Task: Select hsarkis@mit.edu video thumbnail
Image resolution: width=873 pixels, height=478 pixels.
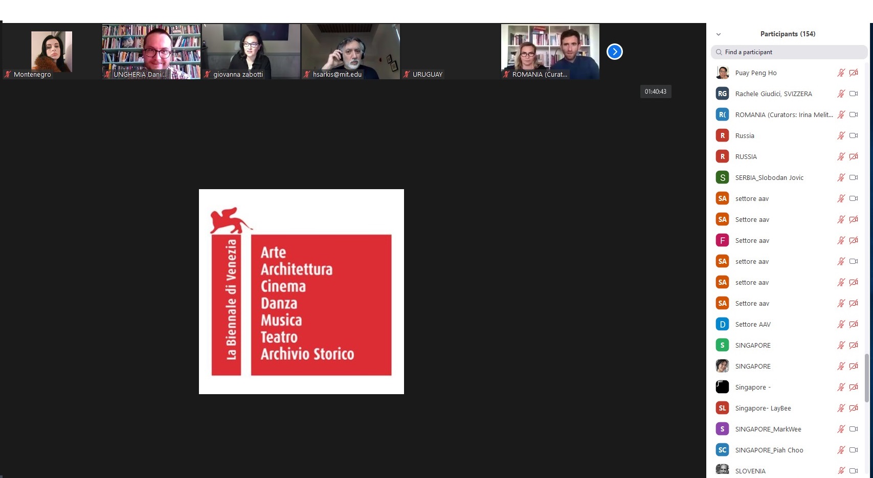Action: pos(351,52)
